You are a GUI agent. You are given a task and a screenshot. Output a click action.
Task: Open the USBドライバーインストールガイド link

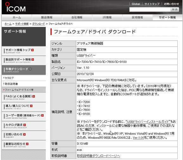tap(148, 122)
